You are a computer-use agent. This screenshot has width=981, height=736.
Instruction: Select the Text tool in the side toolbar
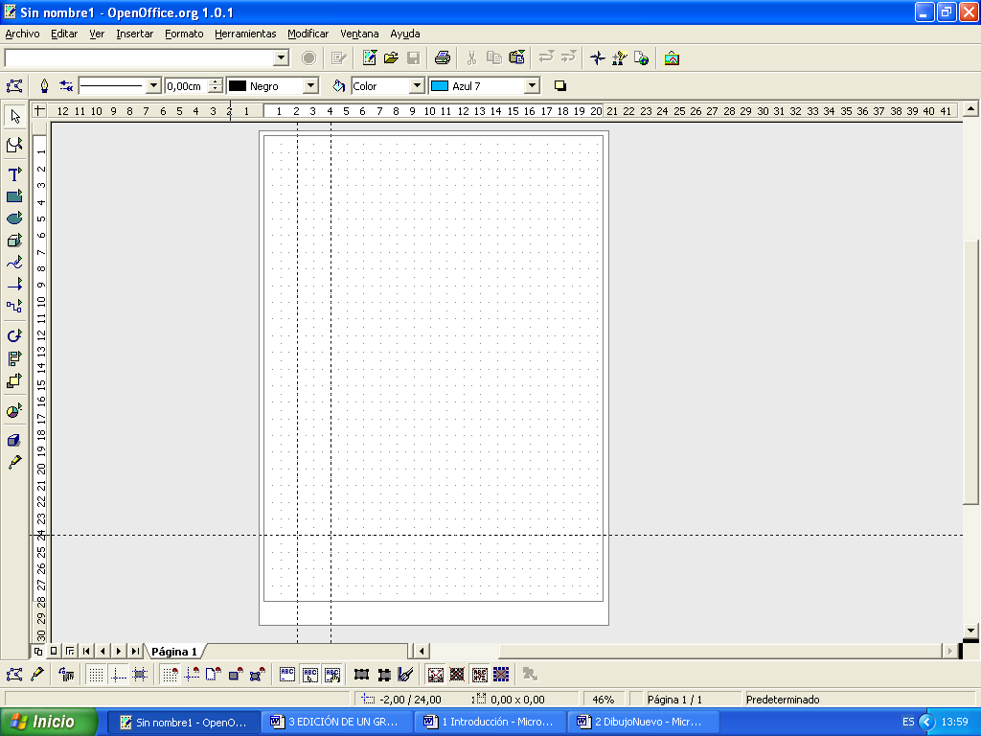pyautogui.click(x=14, y=174)
